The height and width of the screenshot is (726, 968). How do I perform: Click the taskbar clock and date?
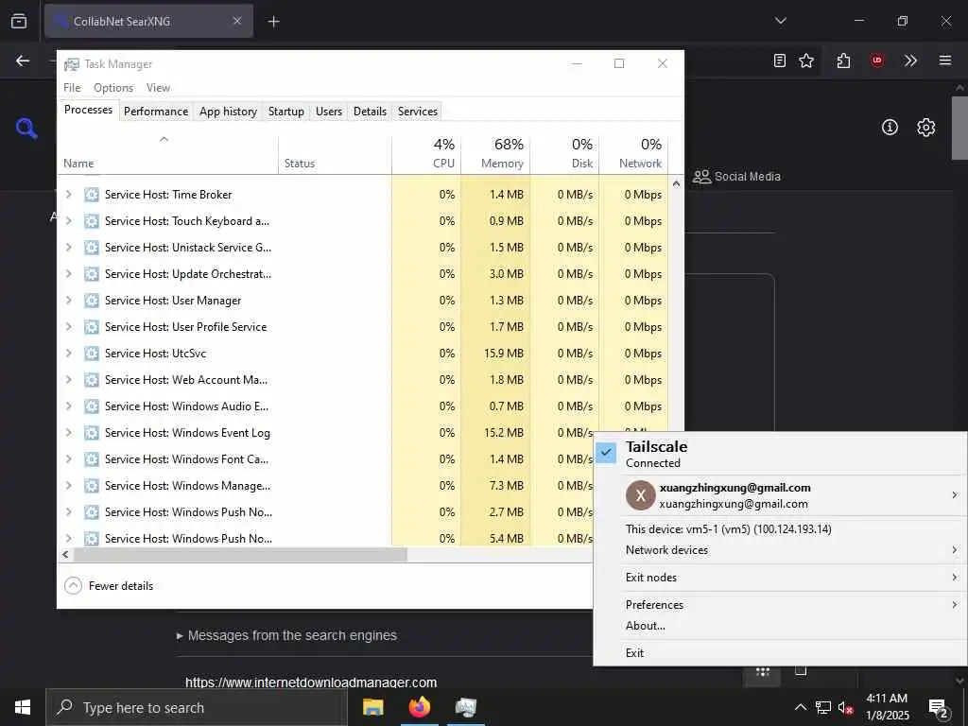[x=887, y=707]
